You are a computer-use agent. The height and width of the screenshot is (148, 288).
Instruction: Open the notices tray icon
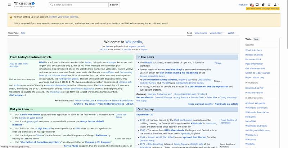pos(257,5)
